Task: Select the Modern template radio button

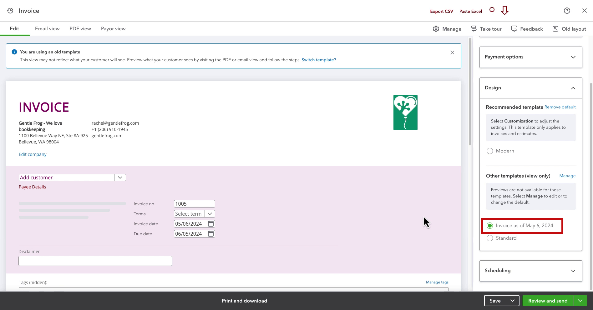Action: (490, 151)
